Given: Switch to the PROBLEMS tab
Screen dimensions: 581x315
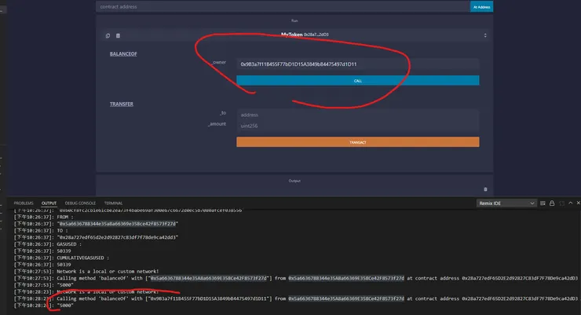Looking at the screenshot, I should coord(24,203).
